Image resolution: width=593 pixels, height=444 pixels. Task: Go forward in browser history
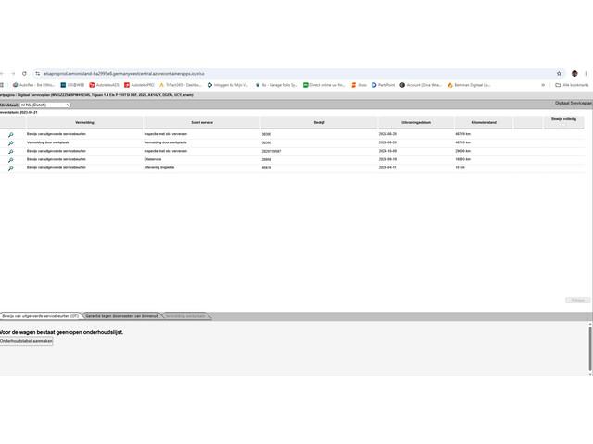pyautogui.click(x=13, y=74)
